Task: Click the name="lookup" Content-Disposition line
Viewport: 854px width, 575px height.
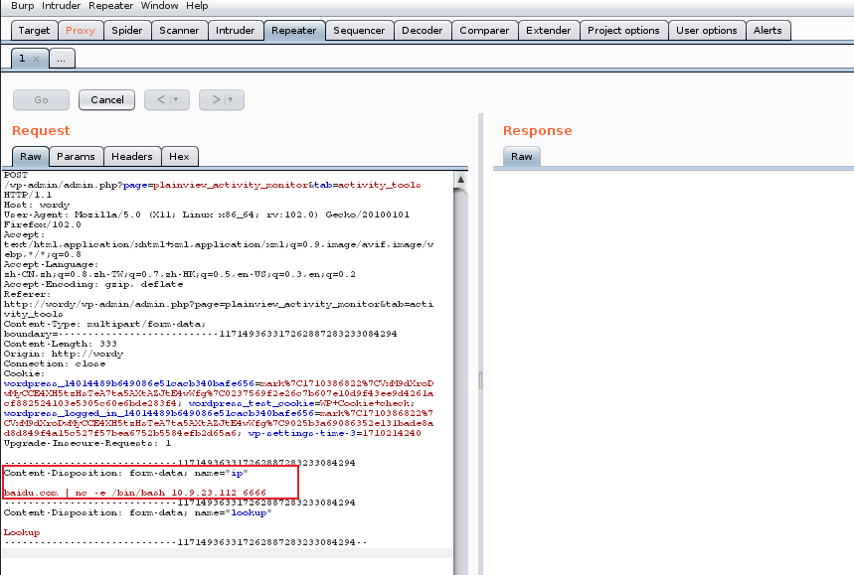Action: click(138, 513)
